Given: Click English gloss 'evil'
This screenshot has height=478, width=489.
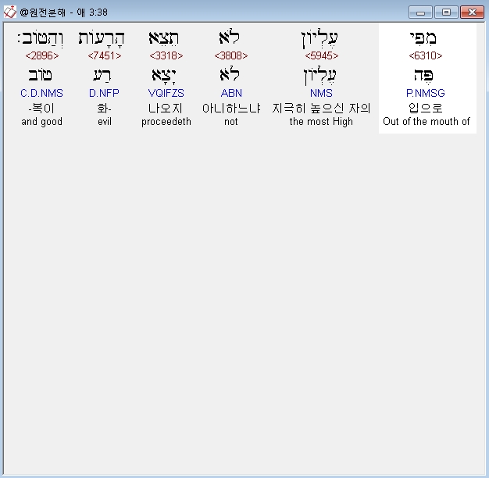Looking at the screenshot, I should [x=105, y=121].
